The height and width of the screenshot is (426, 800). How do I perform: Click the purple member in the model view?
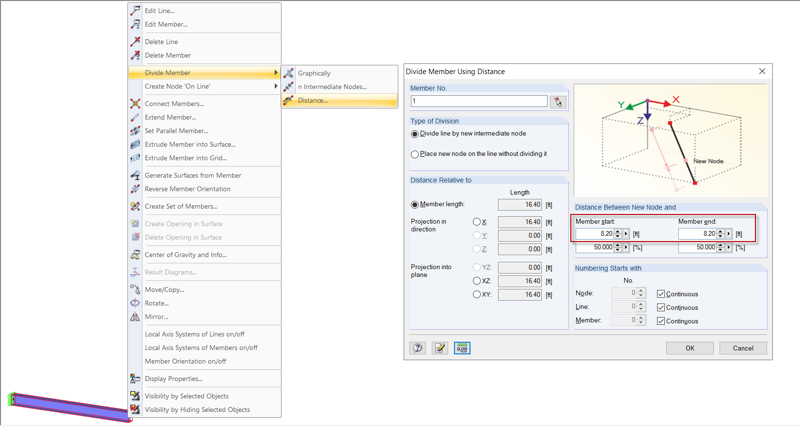pyautogui.click(x=70, y=407)
